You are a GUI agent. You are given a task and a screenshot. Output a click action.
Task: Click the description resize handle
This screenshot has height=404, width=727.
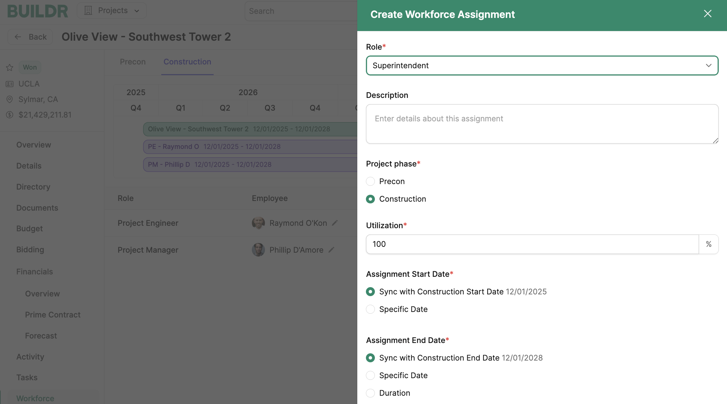716,141
